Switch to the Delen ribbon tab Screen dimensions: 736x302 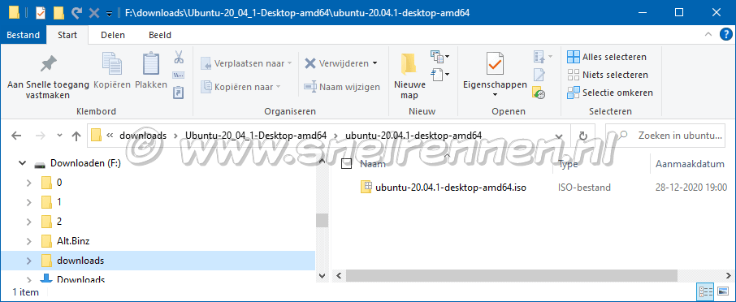(x=113, y=35)
